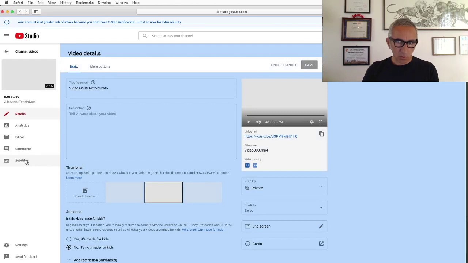Click Video300.mp4 filename text
This screenshot has width=468, height=263.
tap(256, 150)
